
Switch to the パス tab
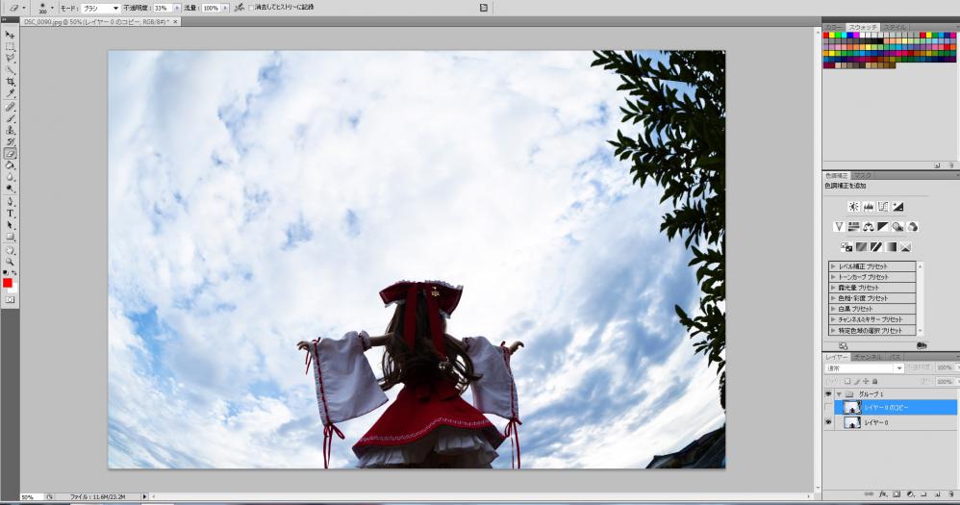[x=895, y=357]
